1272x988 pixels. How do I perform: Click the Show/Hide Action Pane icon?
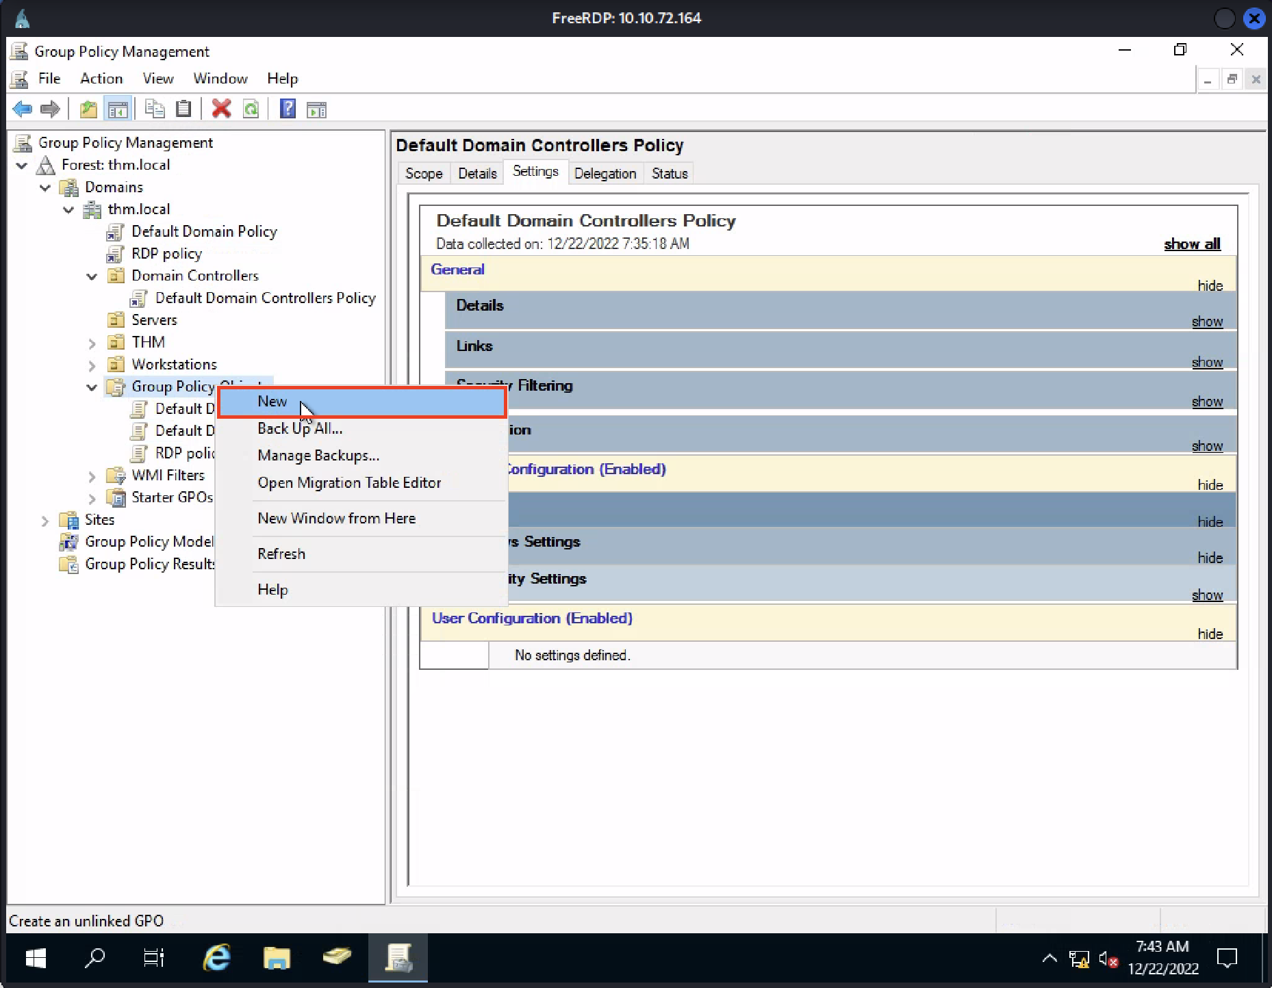click(x=316, y=109)
